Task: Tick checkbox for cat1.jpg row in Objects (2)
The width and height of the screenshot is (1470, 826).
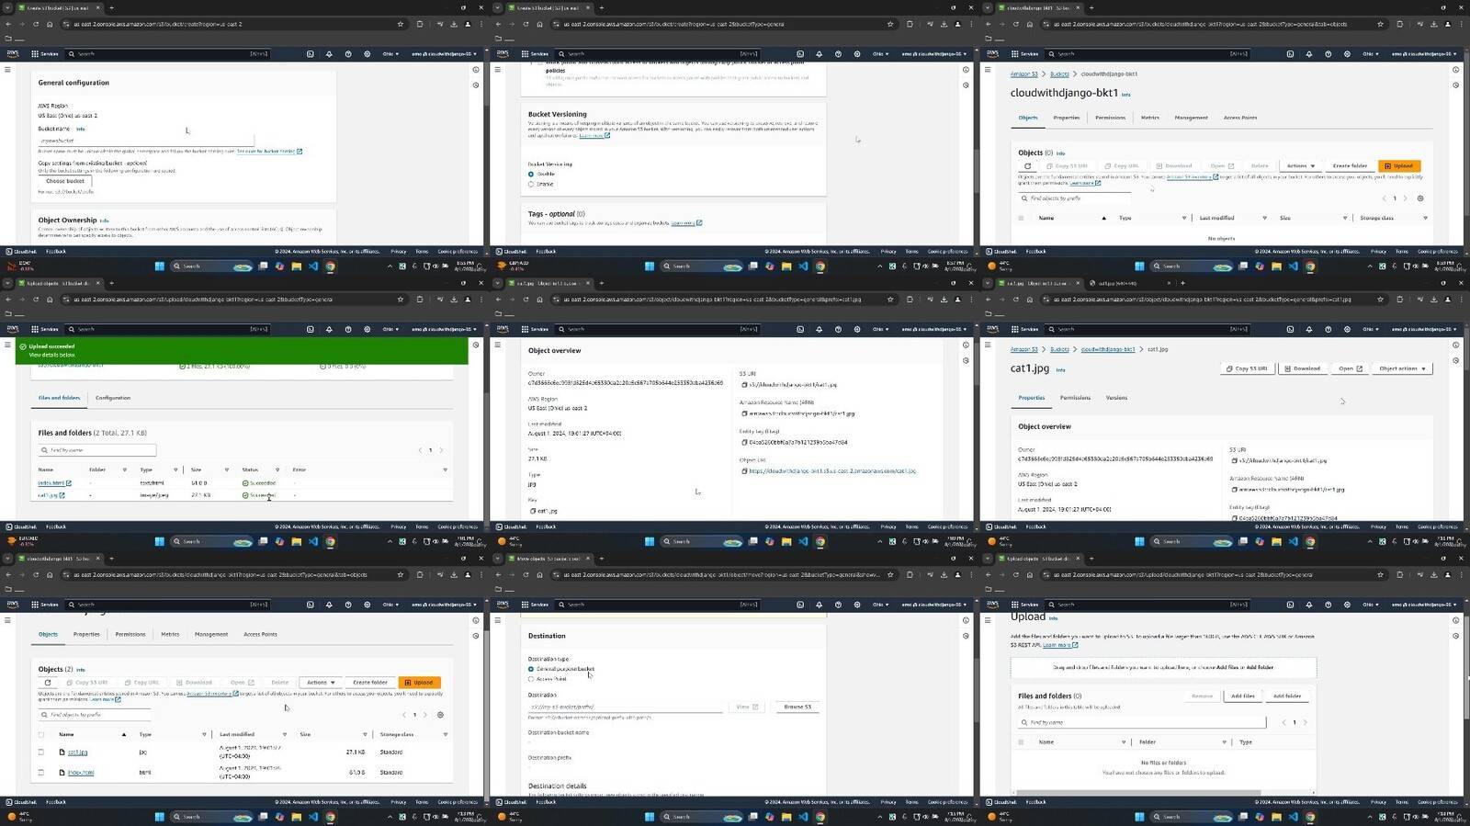Action: 40,752
